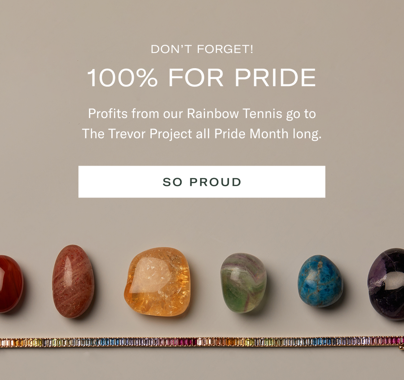This screenshot has width=404, height=380.
Task: Click the dark red carnelian stone
Action: [10, 284]
